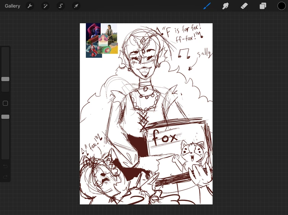Click the brush opacity slider handle
Screen dimensions: 288x215
click(5, 117)
